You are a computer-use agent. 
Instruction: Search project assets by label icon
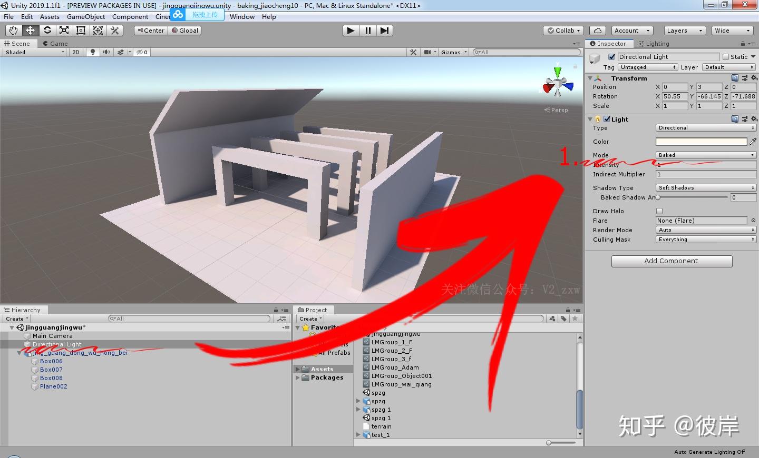click(x=563, y=318)
